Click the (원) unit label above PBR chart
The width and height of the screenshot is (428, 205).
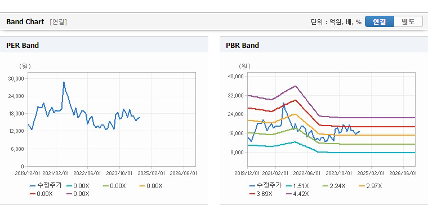(x=244, y=66)
